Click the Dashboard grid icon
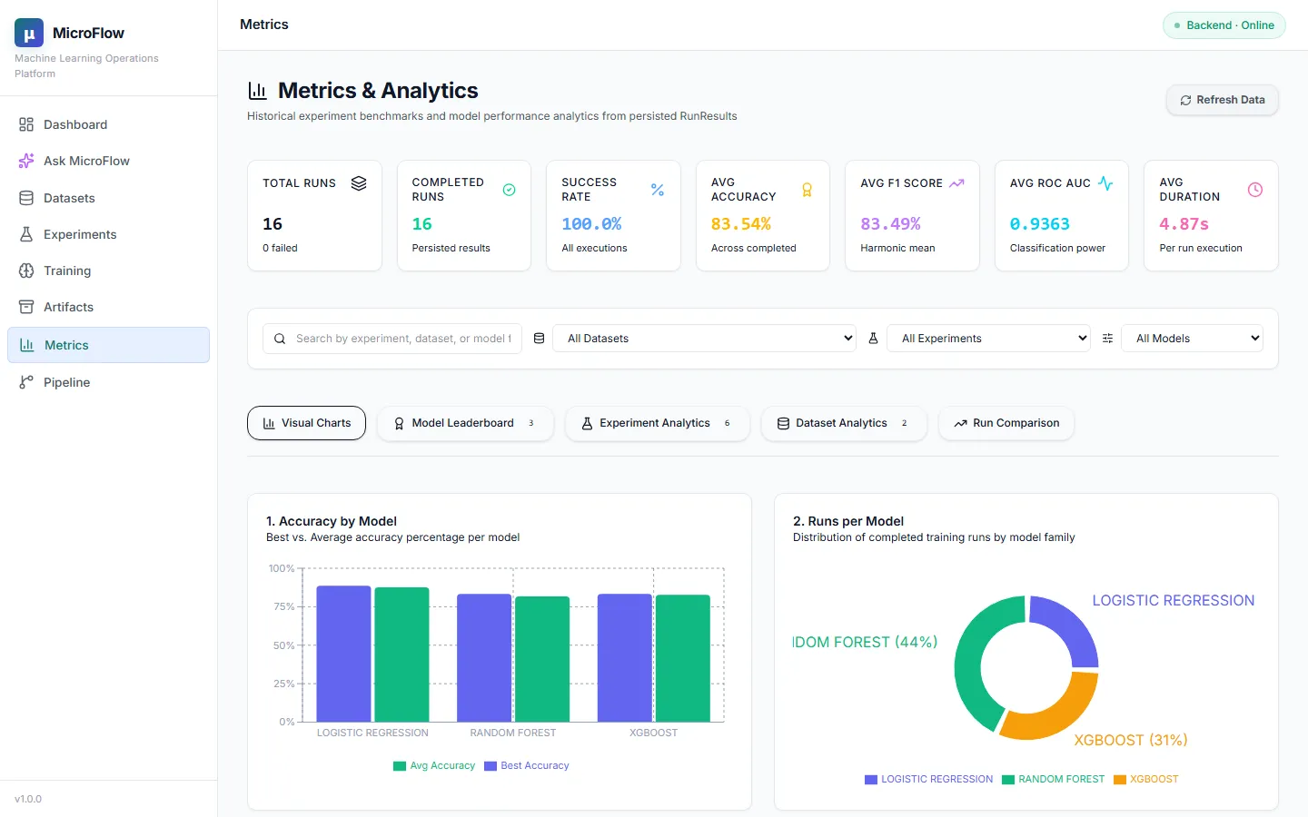Screen dimensions: 1308x817 click(x=26, y=124)
